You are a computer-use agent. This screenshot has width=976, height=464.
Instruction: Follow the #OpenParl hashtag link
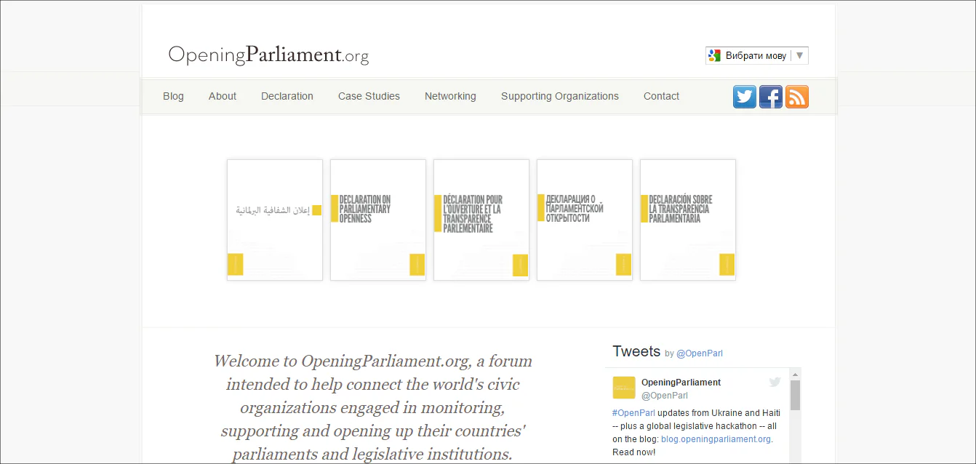pyautogui.click(x=633, y=413)
